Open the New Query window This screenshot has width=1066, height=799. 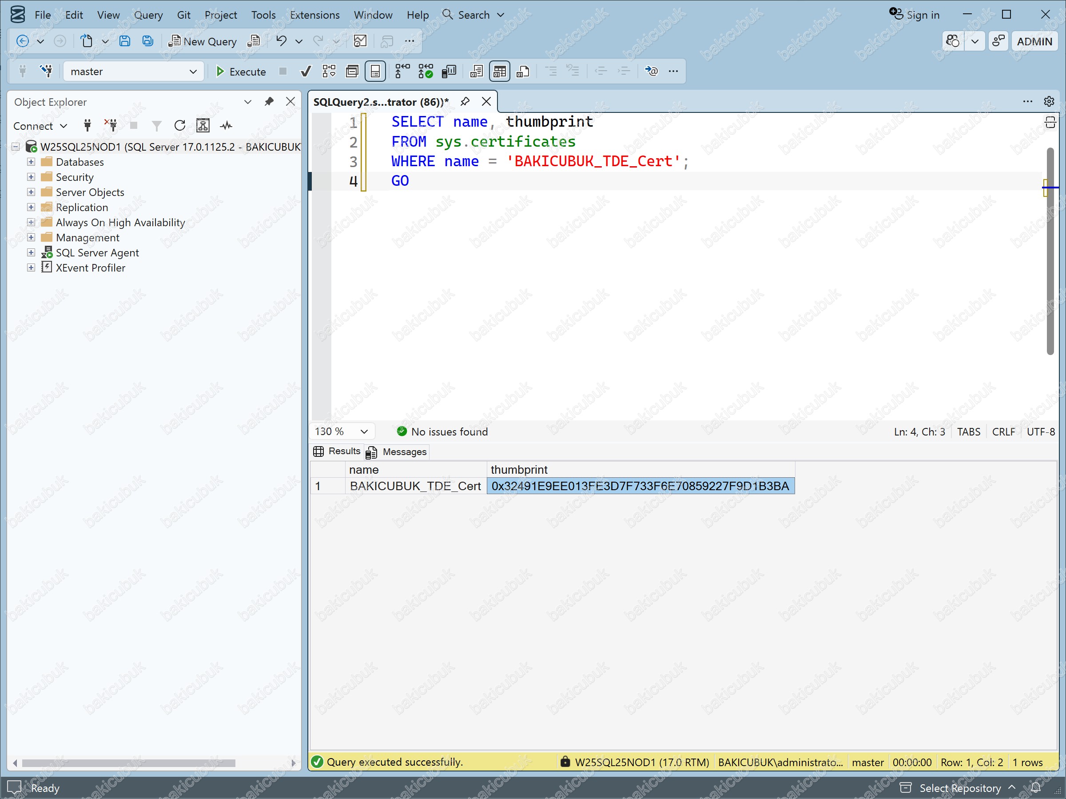tap(203, 41)
